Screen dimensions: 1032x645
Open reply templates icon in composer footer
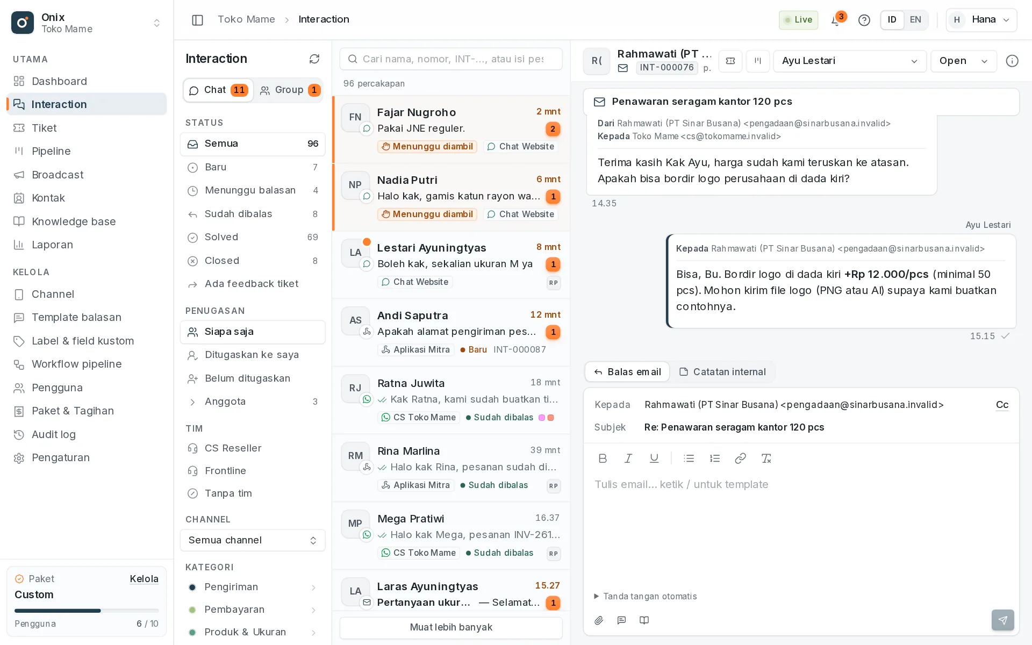click(x=621, y=620)
